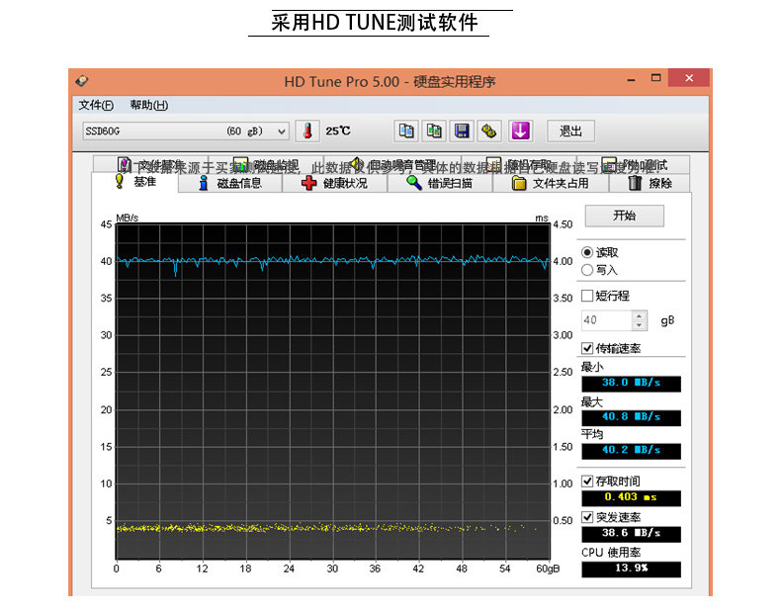
Task: Enable the 短行程 short stroke checkbox
Action: pyautogui.click(x=587, y=296)
